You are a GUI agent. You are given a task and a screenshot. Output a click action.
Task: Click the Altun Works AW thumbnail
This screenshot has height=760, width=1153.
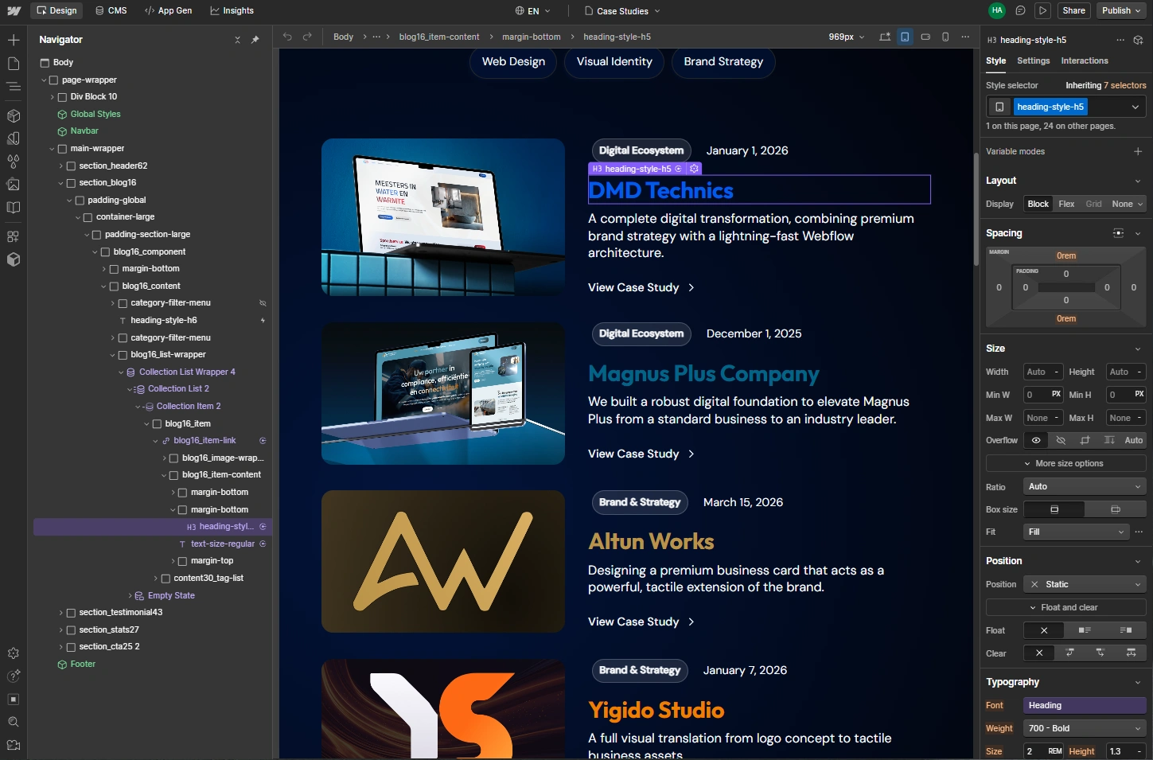pos(442,561)
